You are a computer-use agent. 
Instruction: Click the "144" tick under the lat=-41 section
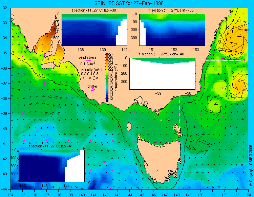[67, 186]
